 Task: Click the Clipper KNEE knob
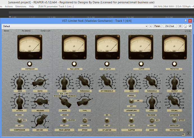point(152,102)
